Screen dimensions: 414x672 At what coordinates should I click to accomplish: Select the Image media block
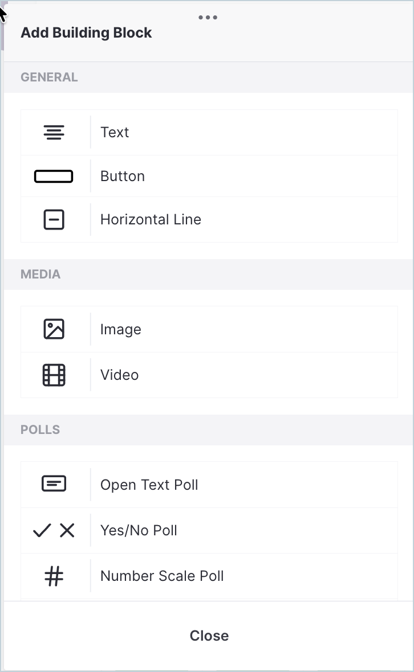(209, 329)
